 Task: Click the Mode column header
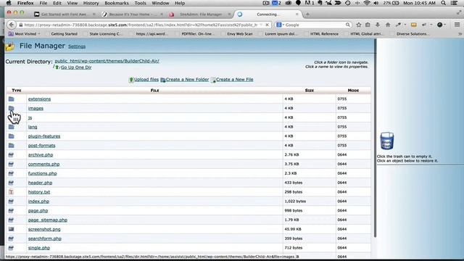point(353,90)
